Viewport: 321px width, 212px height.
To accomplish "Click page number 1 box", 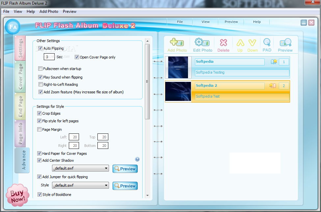I will coord(284,62).
